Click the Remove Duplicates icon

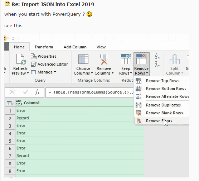(x=139, y=105)
